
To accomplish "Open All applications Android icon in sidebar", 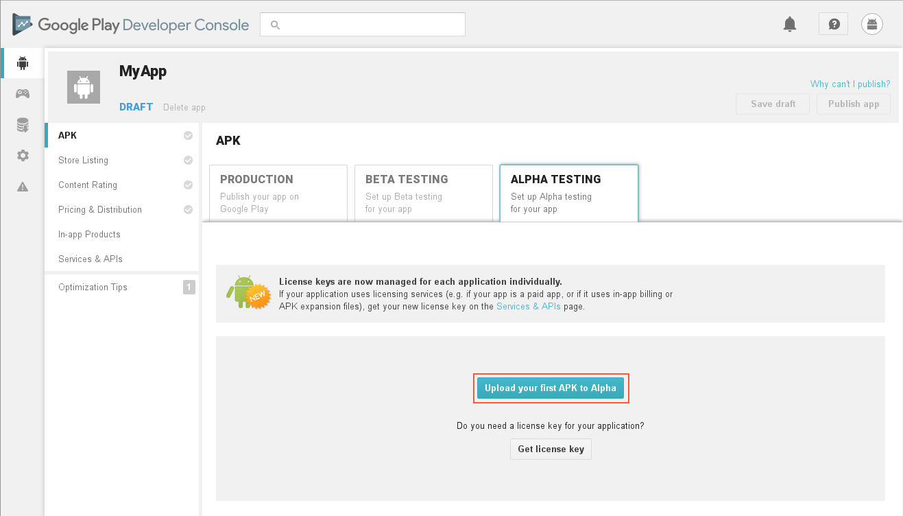I will pyautogui.click(x=23, y=63).
